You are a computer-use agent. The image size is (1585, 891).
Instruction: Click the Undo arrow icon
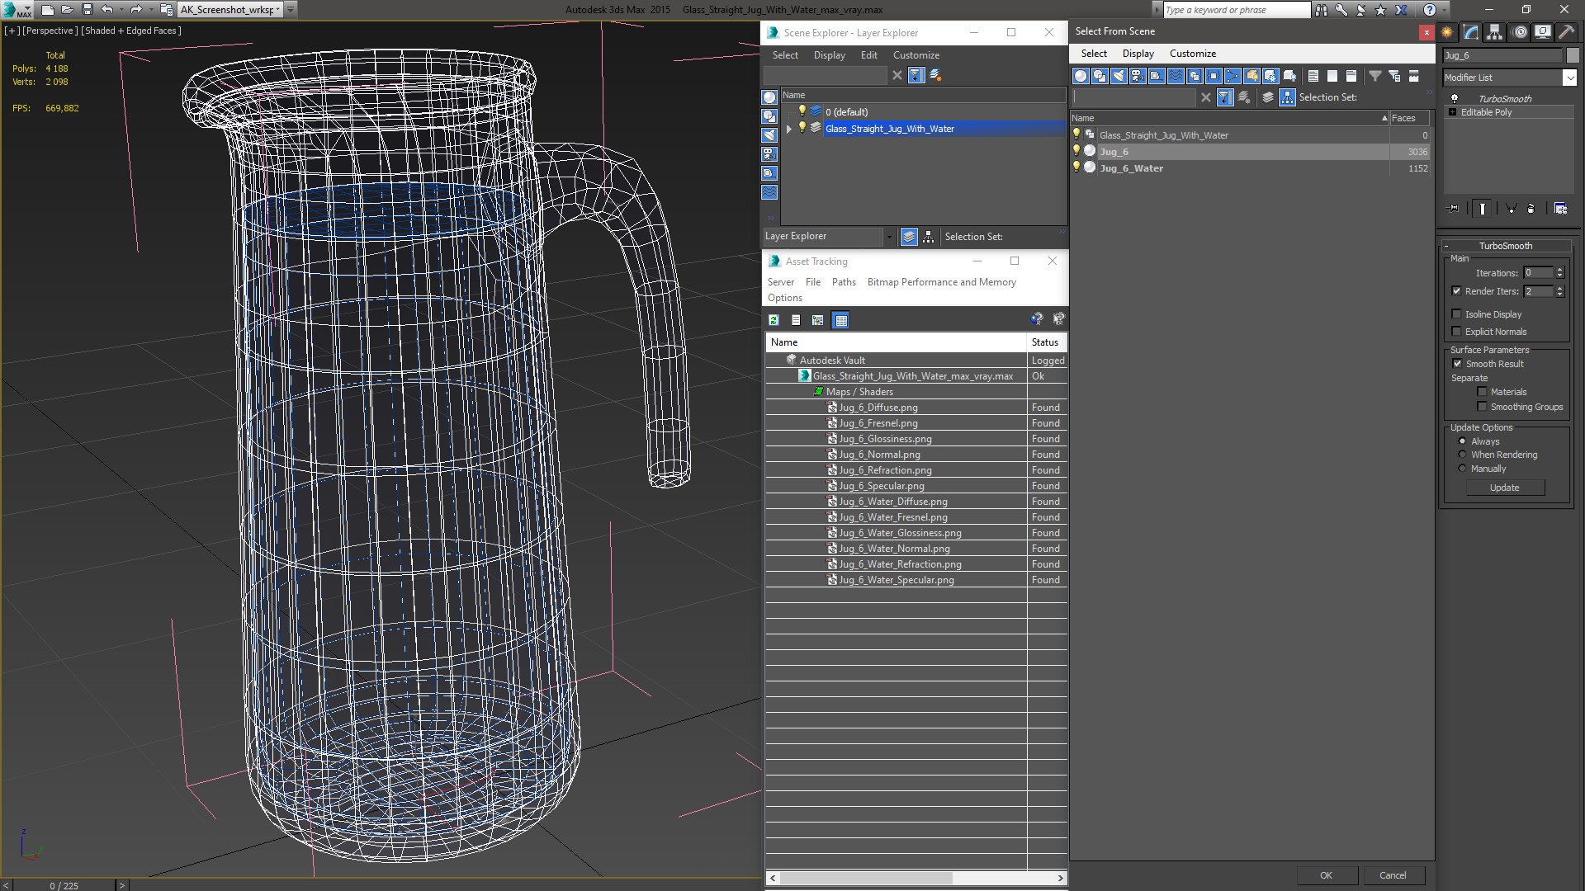tap(106, 10)
